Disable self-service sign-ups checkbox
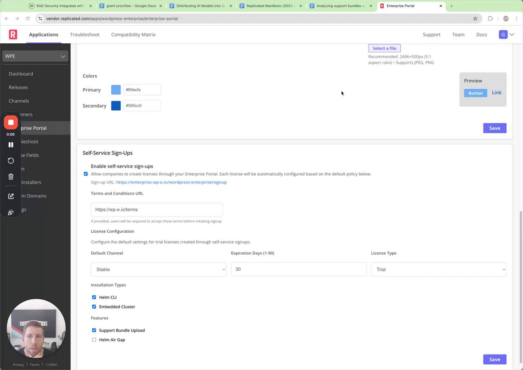 click(86, 174)
